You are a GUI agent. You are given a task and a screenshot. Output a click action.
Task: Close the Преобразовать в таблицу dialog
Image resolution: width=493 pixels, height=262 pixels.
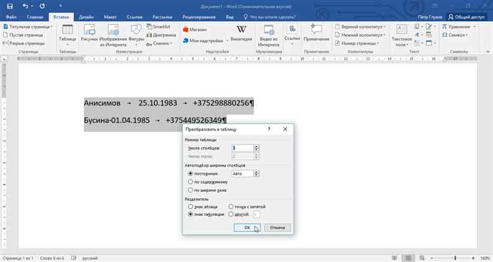pos(285,129)
